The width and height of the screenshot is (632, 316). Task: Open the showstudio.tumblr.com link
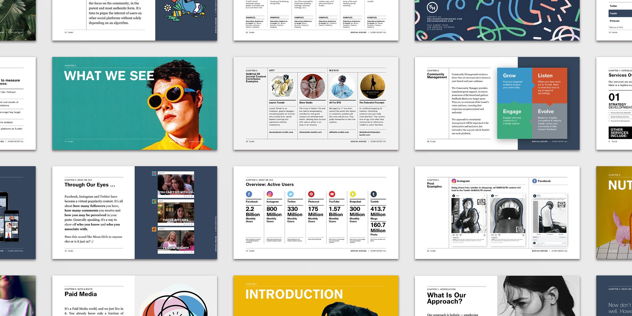point(310,132)
